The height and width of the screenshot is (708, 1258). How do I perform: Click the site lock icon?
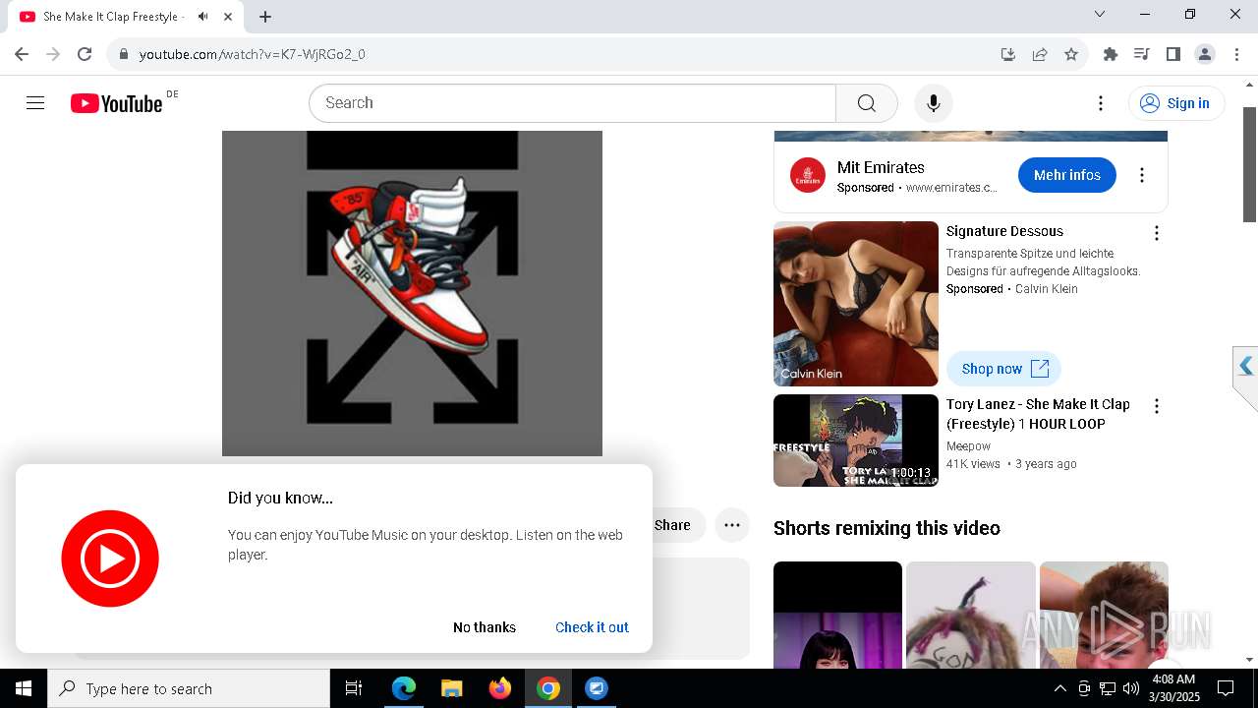click(124, 54)
